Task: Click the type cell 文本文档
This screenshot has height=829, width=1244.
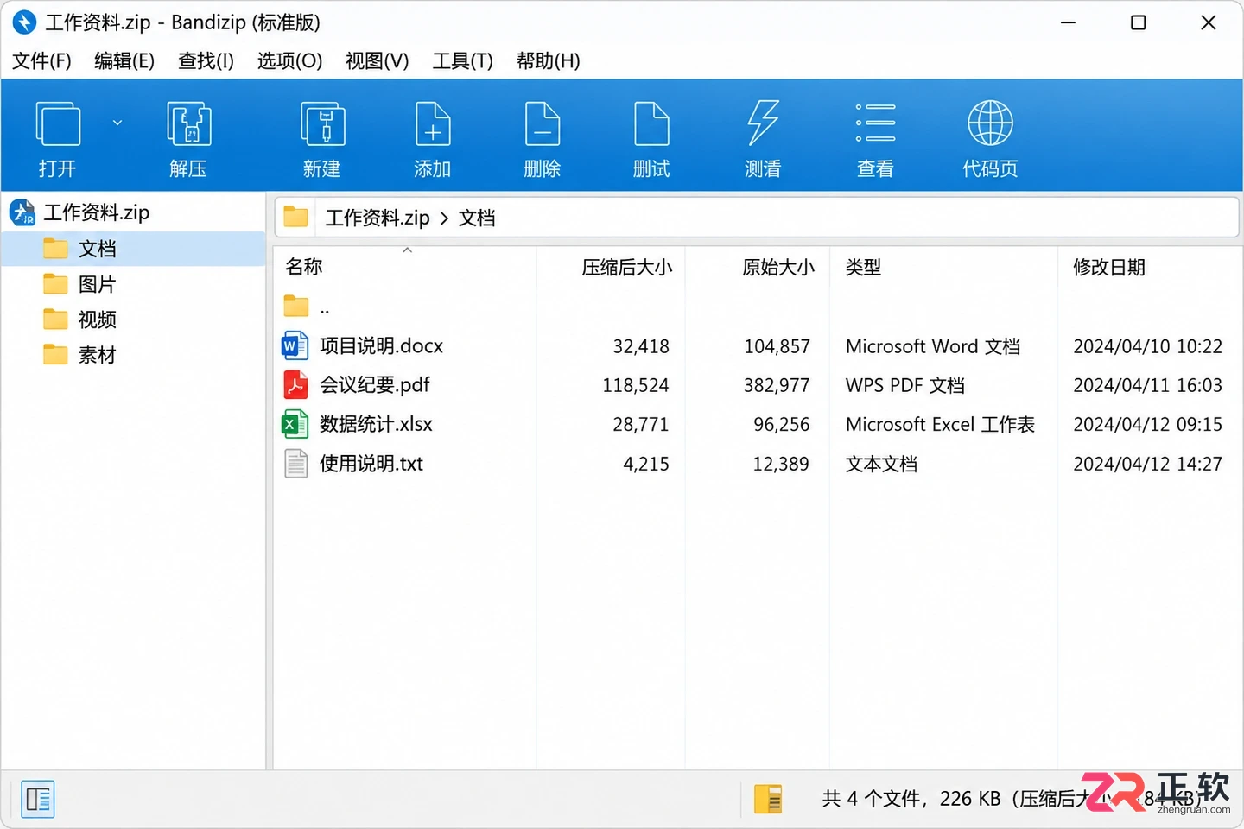Action: tap(881, 464)
